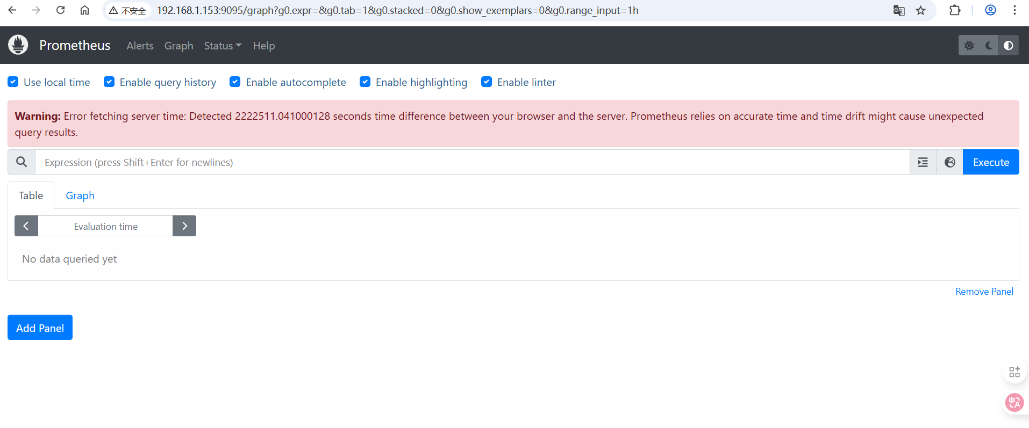Click the floating grid-plus widget icon
Viewport: 1029px width, 428px height.
pos(1014,372)
